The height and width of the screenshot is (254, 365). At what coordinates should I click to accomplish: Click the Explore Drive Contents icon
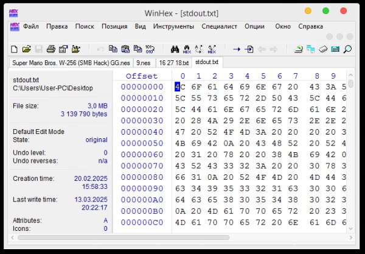coord(311,49)
